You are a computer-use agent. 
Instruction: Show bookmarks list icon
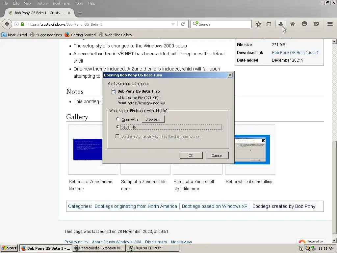(269, 24)
